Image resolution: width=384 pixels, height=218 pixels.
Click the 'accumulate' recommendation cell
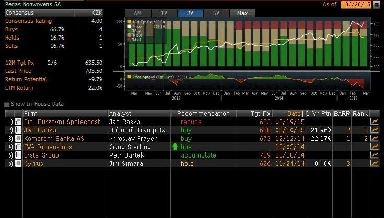199,155
